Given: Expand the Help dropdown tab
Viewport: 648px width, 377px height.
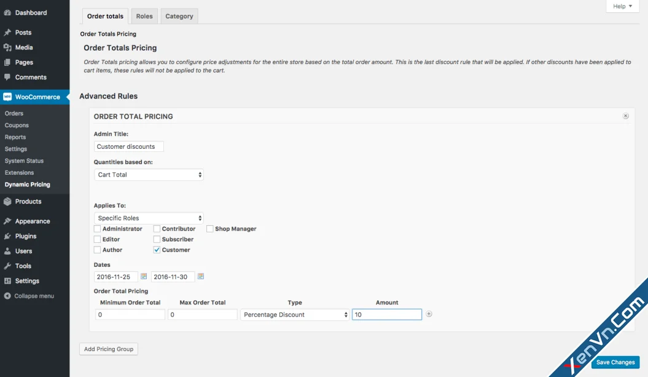Looking at the screenshot, I should click(x=622, y=6).
